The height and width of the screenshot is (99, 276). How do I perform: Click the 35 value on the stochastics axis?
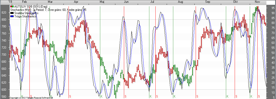click(273, 68)
